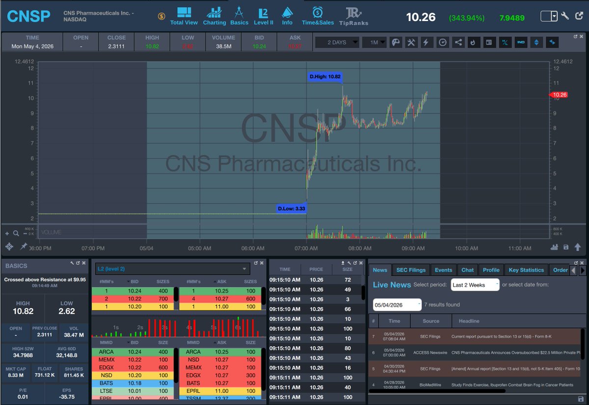Open the Charting module
Image resolution: width=589 pixels, height=405 pixels.
(214, 16)
